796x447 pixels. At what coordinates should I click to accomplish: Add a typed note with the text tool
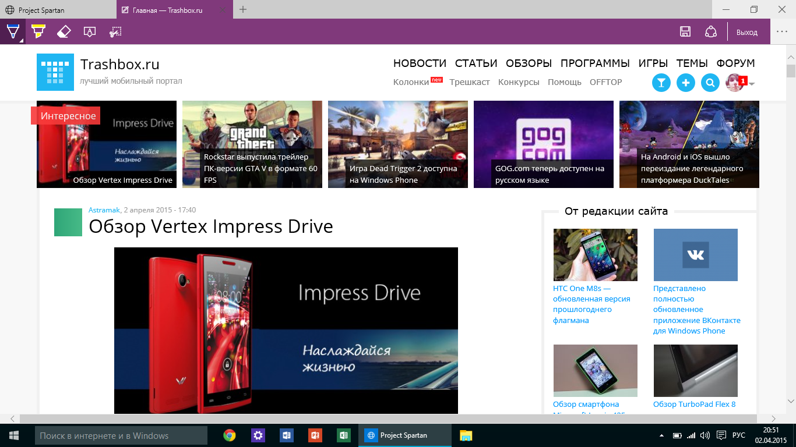[89, 31]
